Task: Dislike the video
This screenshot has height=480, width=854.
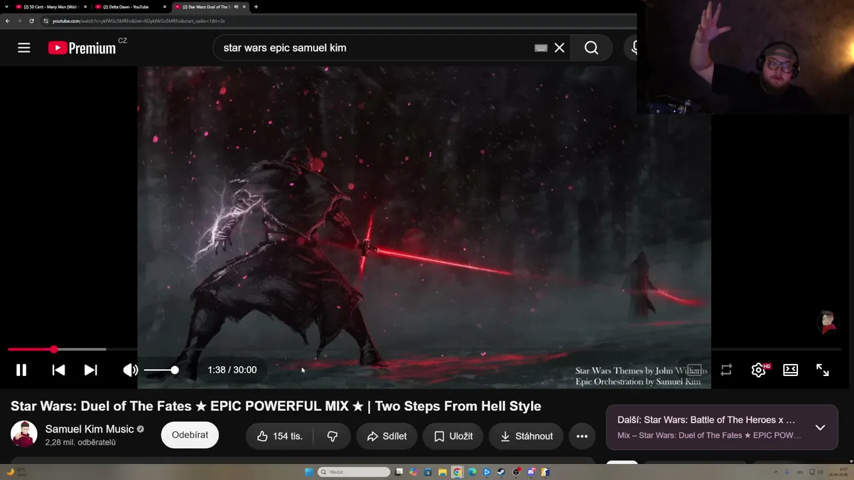Action: click(x=332, y=436)
